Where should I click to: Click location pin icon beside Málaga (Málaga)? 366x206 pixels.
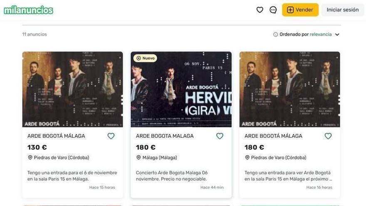pyautogui.click(x=138, y=158)
